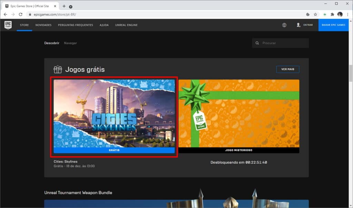Image resolution: width=353 pixels, height=208 pixels.
Task: Open PERGUNTAS FREQUENTES
Action: pos(75,25)
